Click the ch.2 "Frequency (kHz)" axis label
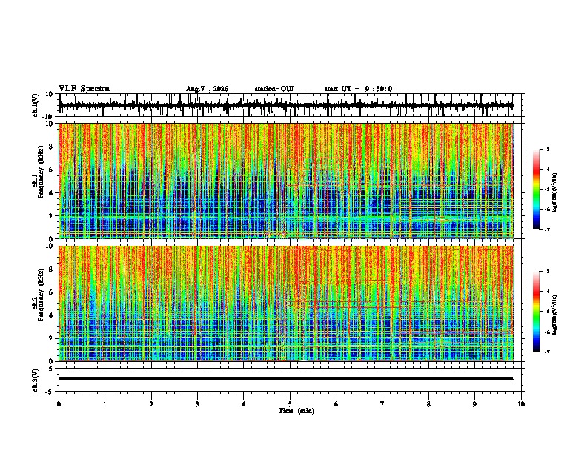Screen dimensions: 587x453 (41, 295)
